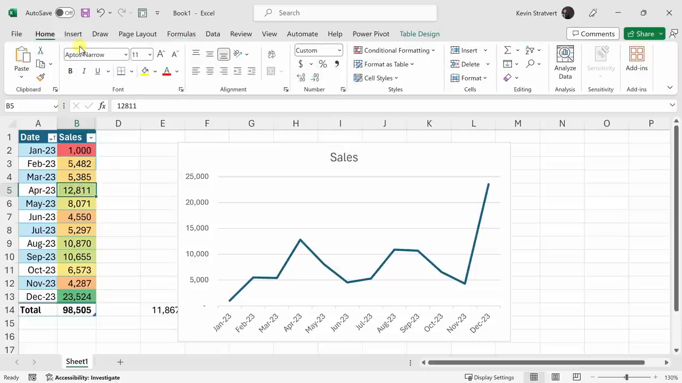Click the Increase Font Size icon

point(161,54)
